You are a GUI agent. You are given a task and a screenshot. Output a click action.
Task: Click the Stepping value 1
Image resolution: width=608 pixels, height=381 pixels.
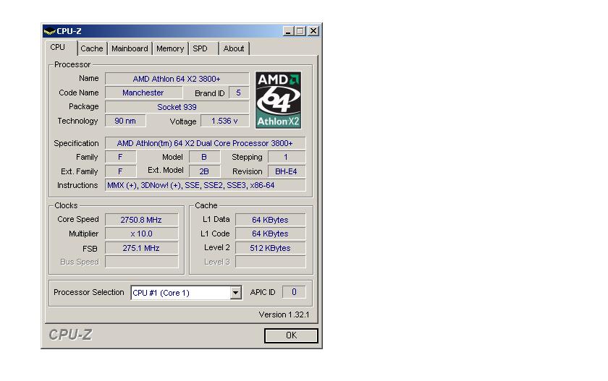(286, 157)
